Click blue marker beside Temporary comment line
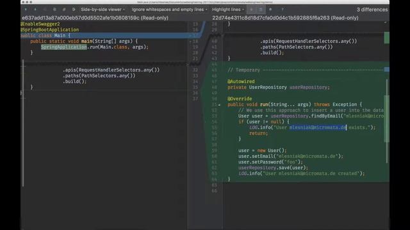Image resolution: width=410 pixels, height=230 pixels. 387,70
